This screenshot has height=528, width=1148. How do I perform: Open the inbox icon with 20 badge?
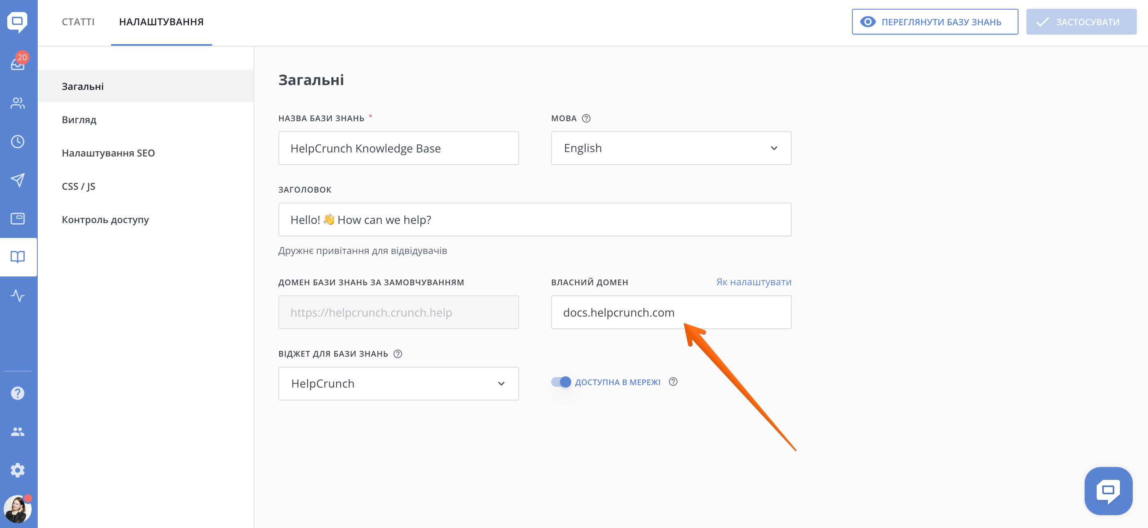coord(18,64)
